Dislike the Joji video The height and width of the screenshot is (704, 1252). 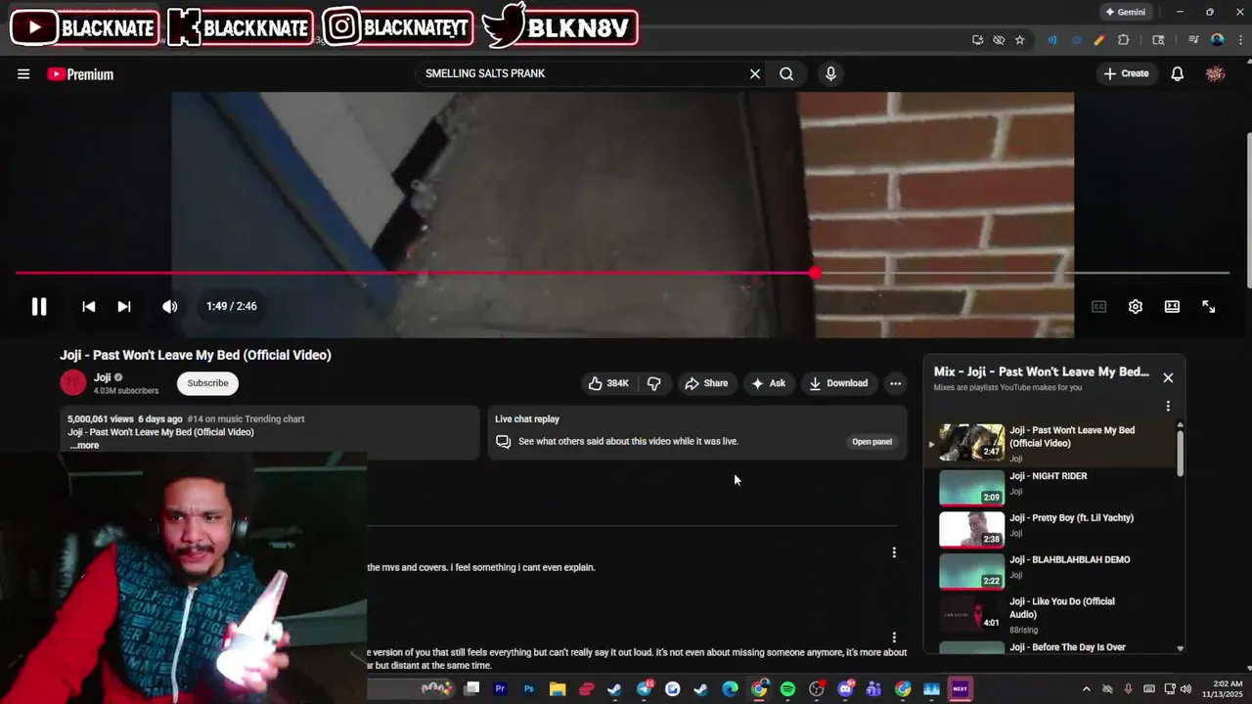(654, 383)
